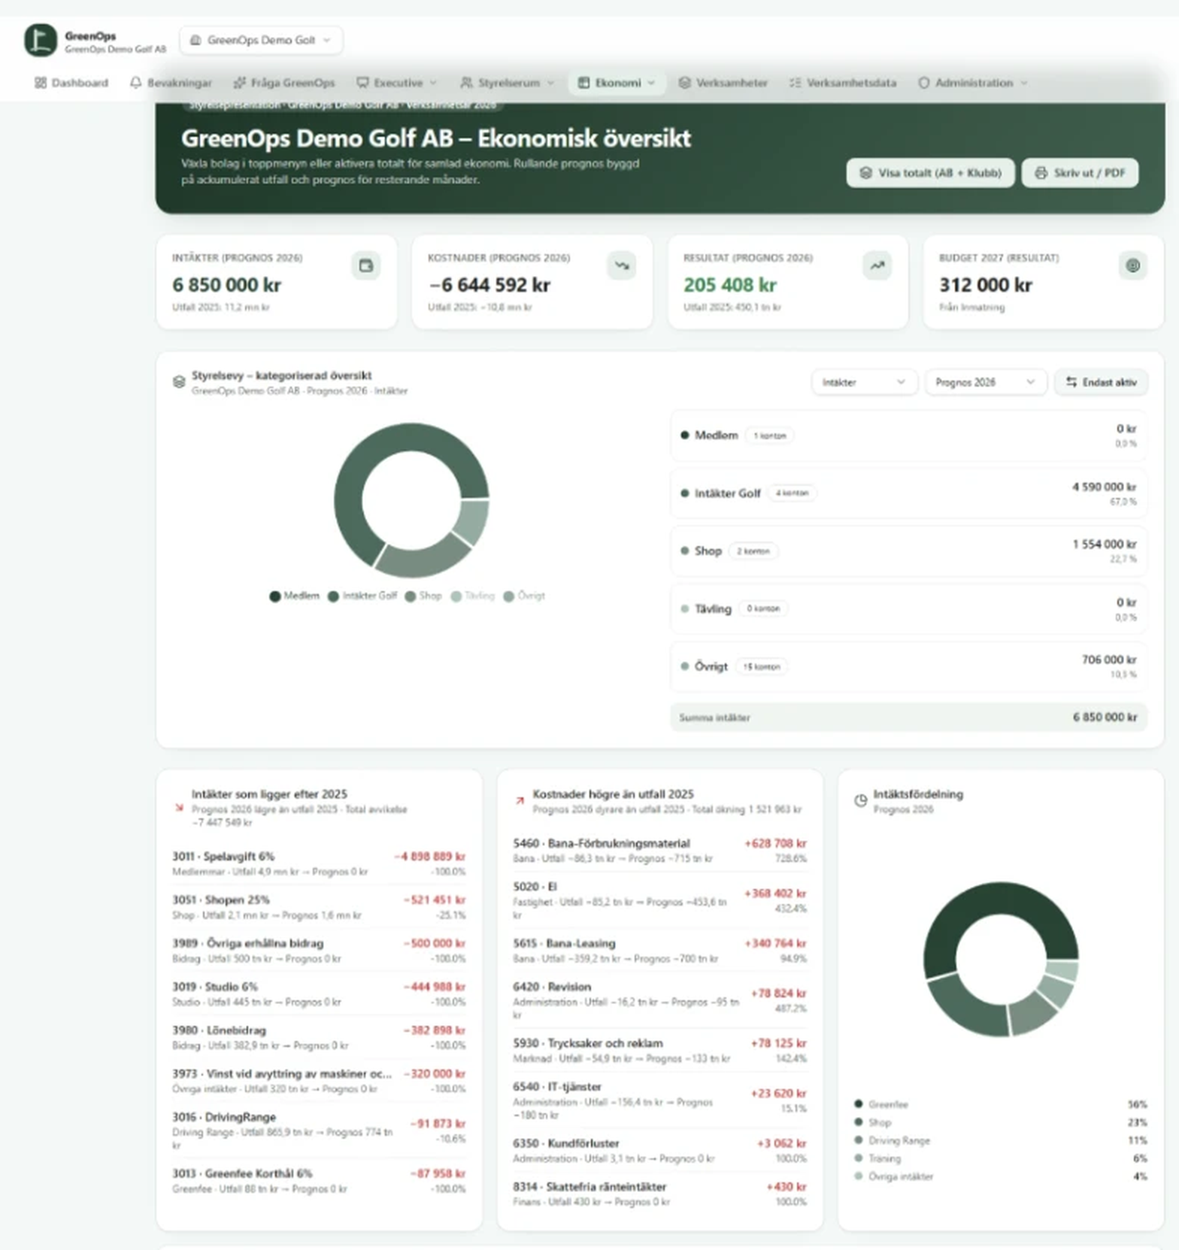Click the pie chart icon beside Intäktsfördelning
Image resolution: width=1179 pixels, height=1250 pixels.
[860, 800]
